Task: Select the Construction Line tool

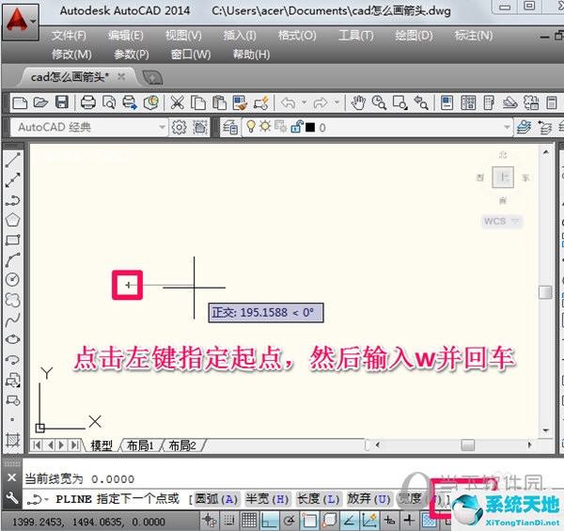Action: 12,180
